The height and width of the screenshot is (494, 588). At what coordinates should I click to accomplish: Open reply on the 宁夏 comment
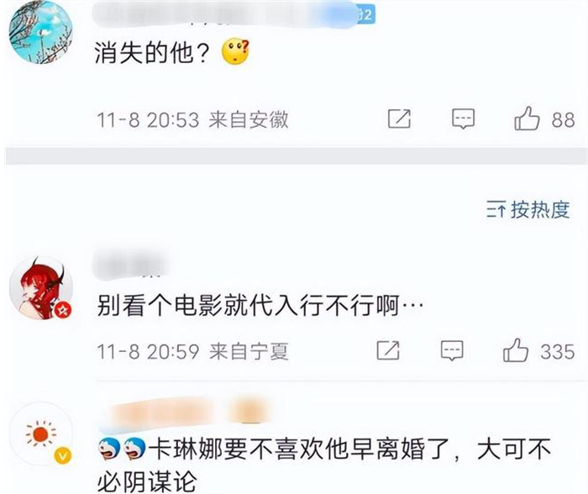coord(452,350)
